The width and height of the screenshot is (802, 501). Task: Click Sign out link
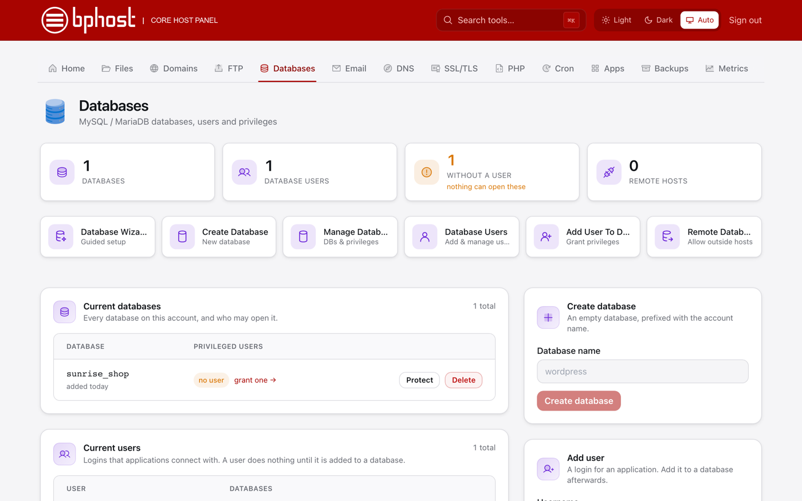pos(745,20)
